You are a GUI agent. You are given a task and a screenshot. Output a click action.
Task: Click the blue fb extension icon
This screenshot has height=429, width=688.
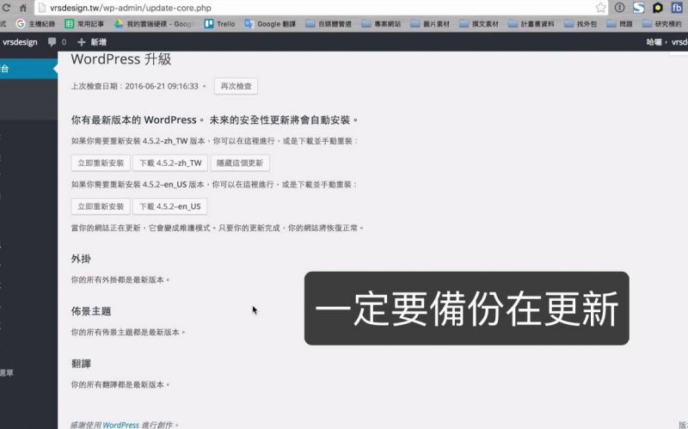[x=677, y=8]
